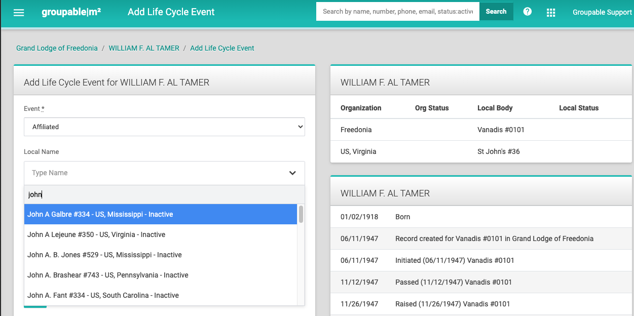Select the Vanadis #0101 local body cell
The image size is (634, 316).
tap(501, 130)
